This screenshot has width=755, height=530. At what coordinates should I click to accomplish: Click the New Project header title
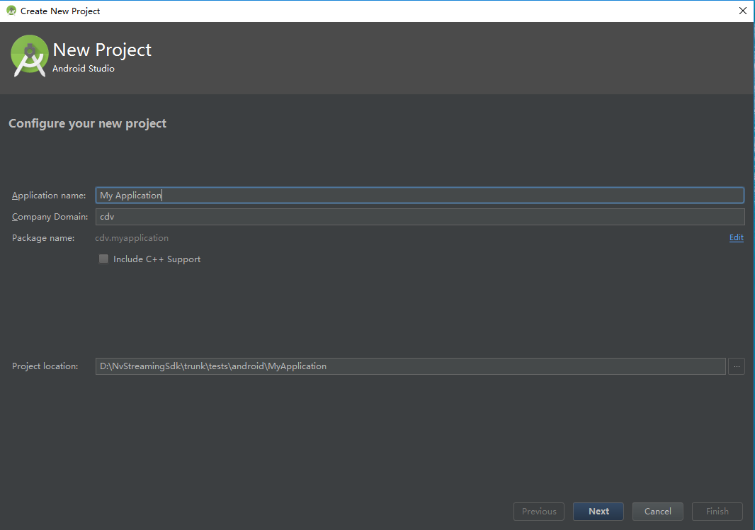pyautogui.click(x=102, y=50)
